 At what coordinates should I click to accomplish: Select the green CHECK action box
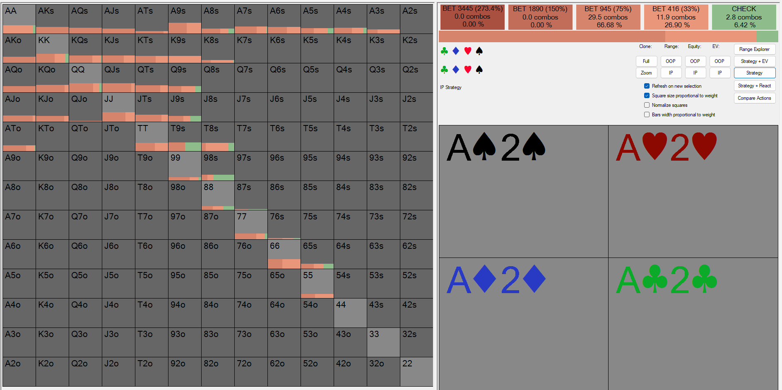pos(744,17)
